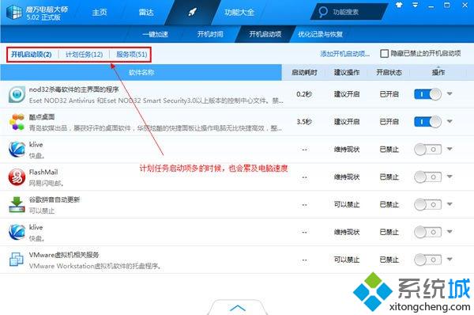Viewport: 474px width, 315px height.
Task: Click the FlashMail red icon
Action: pyautogui.click(x=17, y=176)
